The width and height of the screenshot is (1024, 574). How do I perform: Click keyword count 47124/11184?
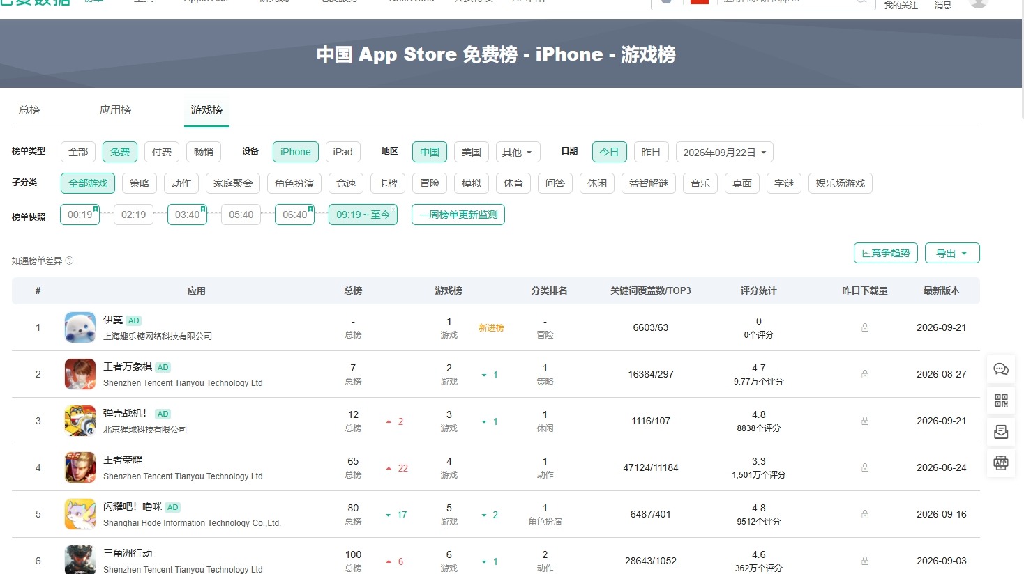click(651, 467)
